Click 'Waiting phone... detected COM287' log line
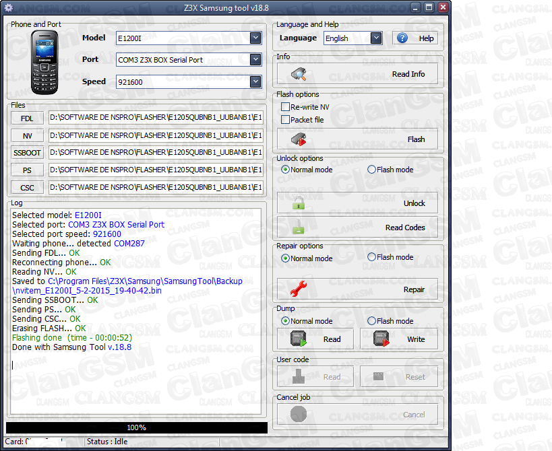Image resolution: width=552 pixels, height=451 pixels. pyautogui.click(x=78, y=244)
